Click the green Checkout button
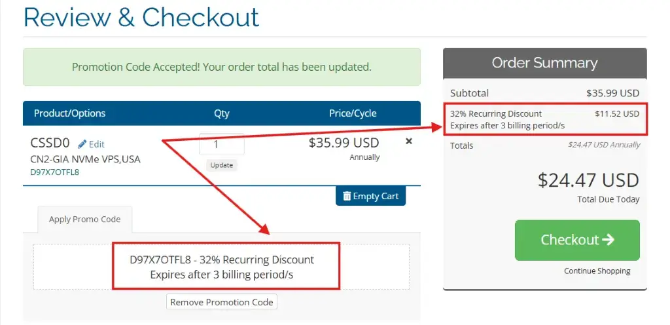 click(x=577, y=240)
